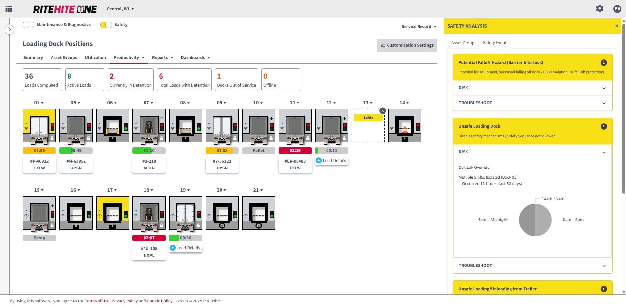Click dock 11 red 02:19 timer bar
The height and width of the screenshot is (307, 626).
pos(295,151)
